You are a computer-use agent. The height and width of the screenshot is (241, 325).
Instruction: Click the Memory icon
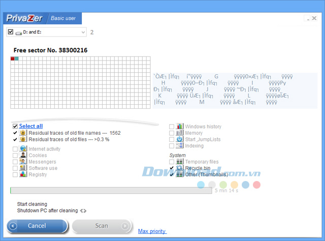[x=179, y=133]
